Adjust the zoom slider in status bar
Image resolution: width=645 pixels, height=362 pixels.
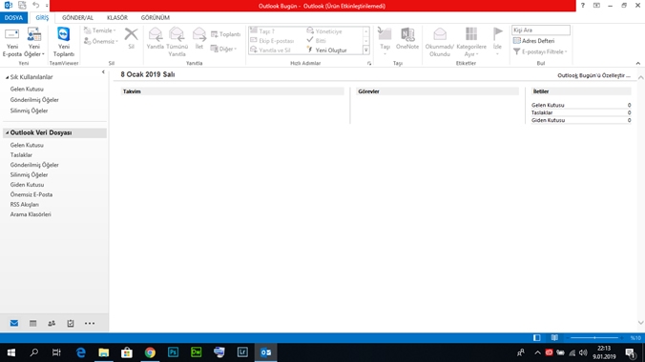coord(594,338)
